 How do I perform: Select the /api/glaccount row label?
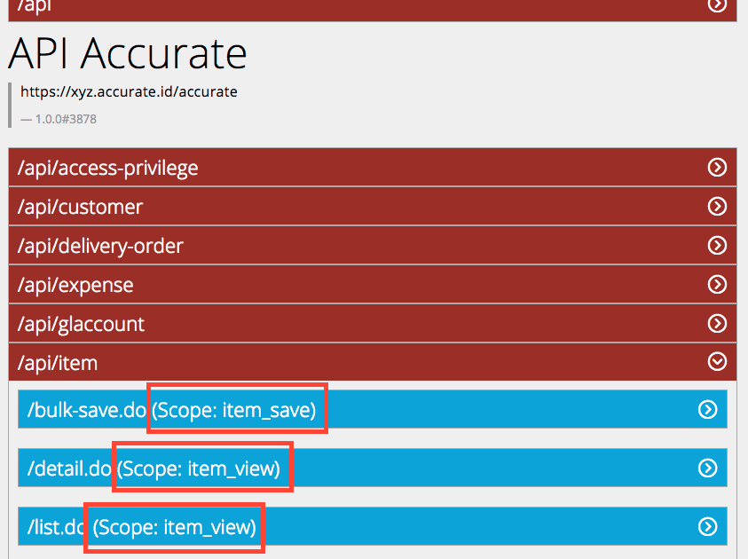pos(81,325)
